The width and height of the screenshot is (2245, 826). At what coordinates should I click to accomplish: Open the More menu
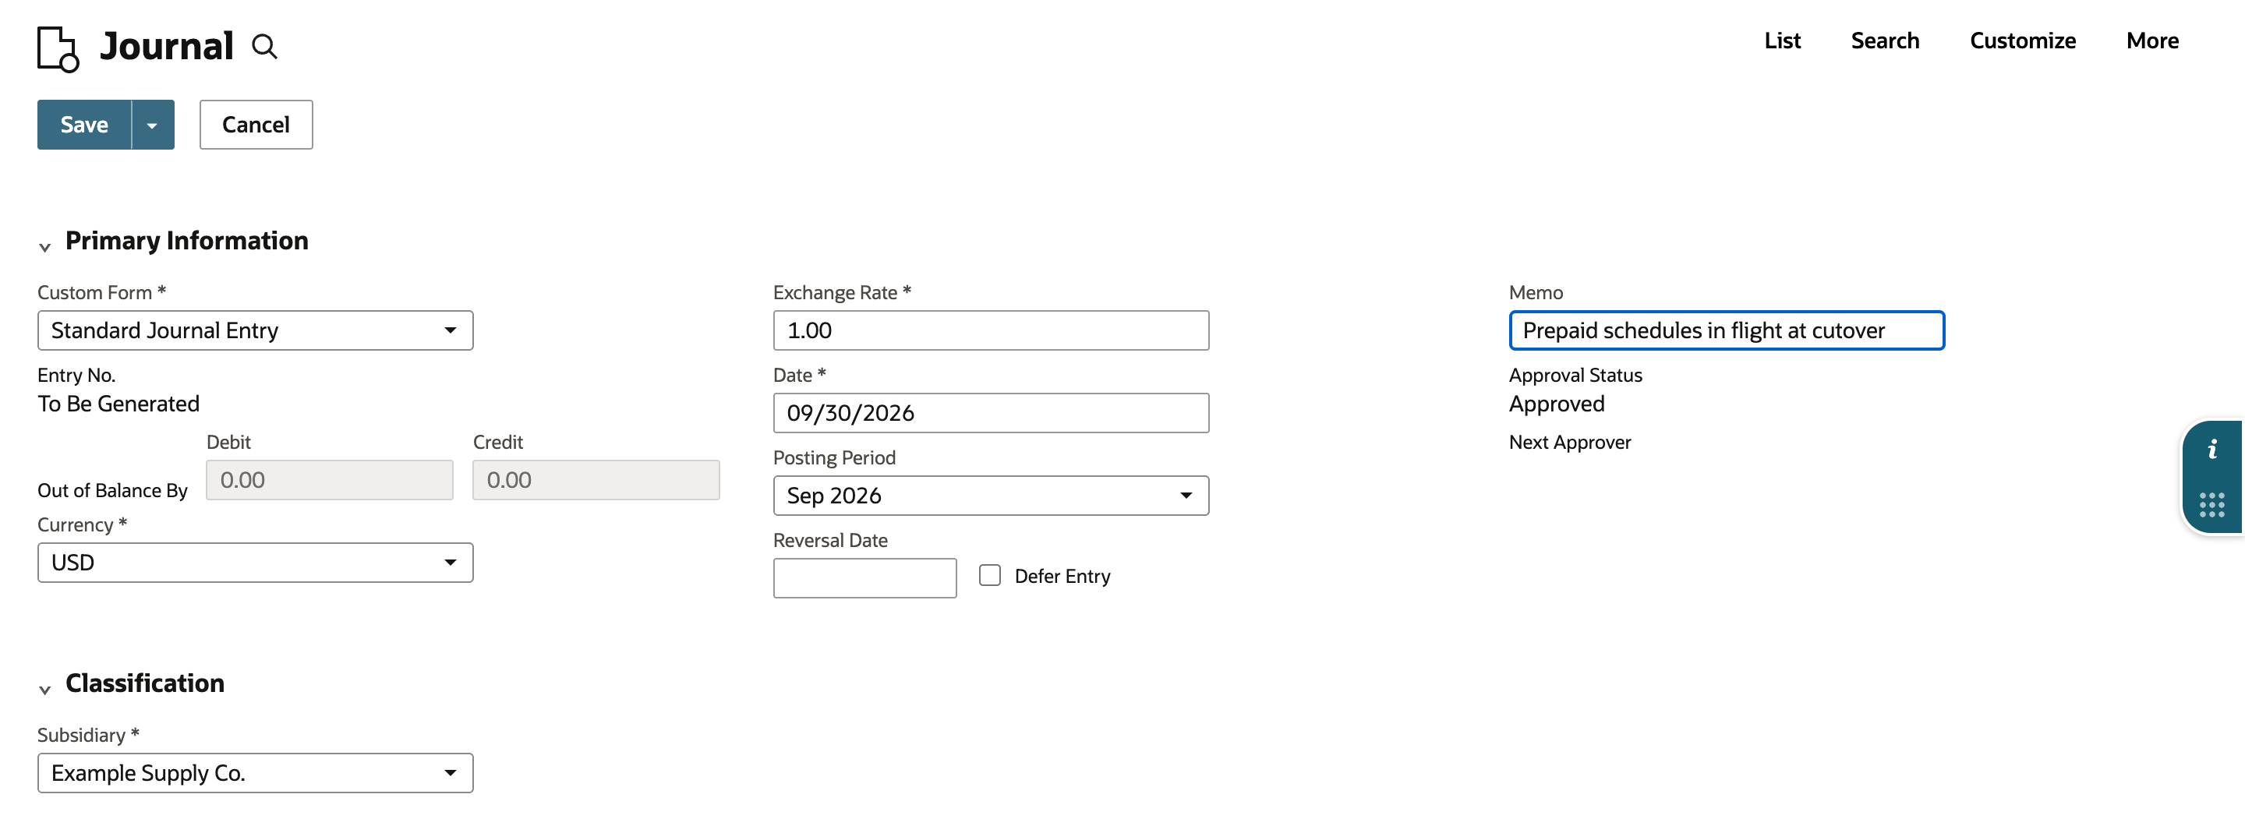(x=2152, y=41)
